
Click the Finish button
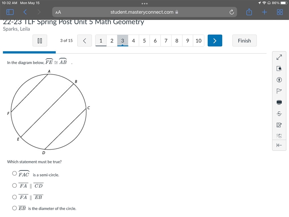point(245,41)
